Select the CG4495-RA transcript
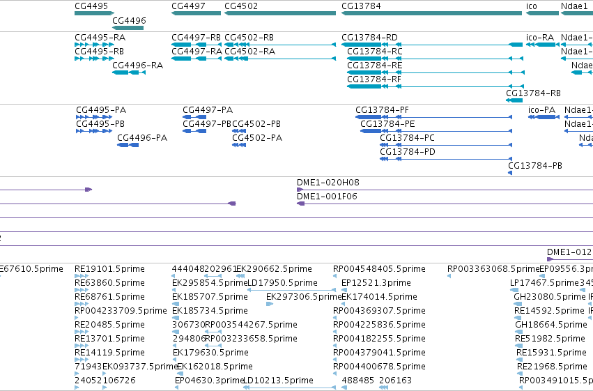 94,45
